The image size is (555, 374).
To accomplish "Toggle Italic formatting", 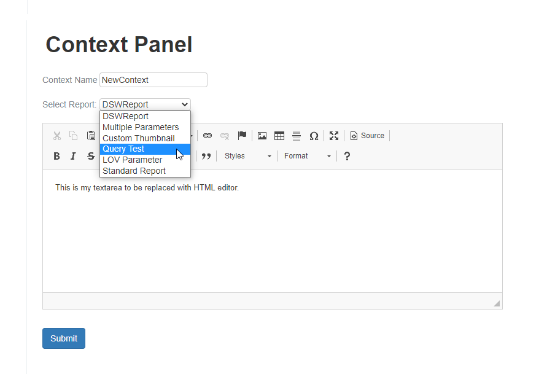I will click(73, 156).
